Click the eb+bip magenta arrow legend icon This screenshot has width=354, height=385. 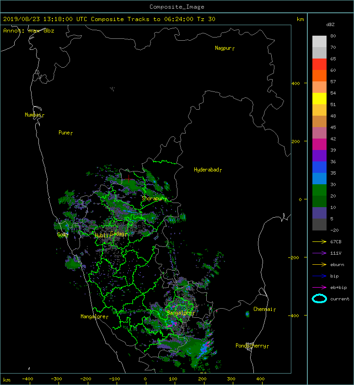319,287
